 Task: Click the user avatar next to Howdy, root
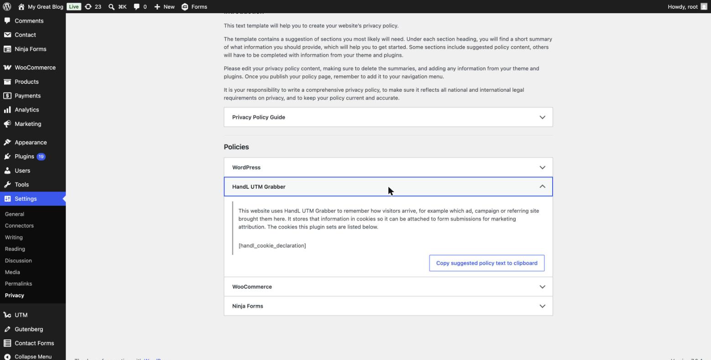[704, 6]
